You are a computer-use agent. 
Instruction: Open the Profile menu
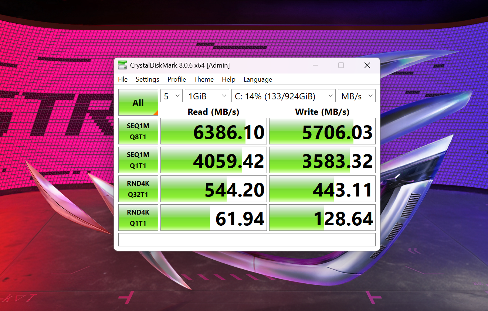[x=177, y=79]
